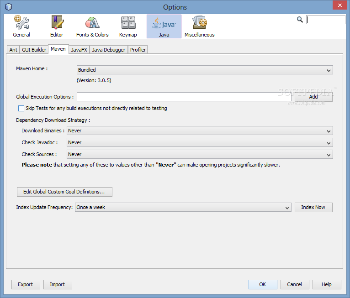
Task: Open the General options category
Action: [x=21, y=26]
